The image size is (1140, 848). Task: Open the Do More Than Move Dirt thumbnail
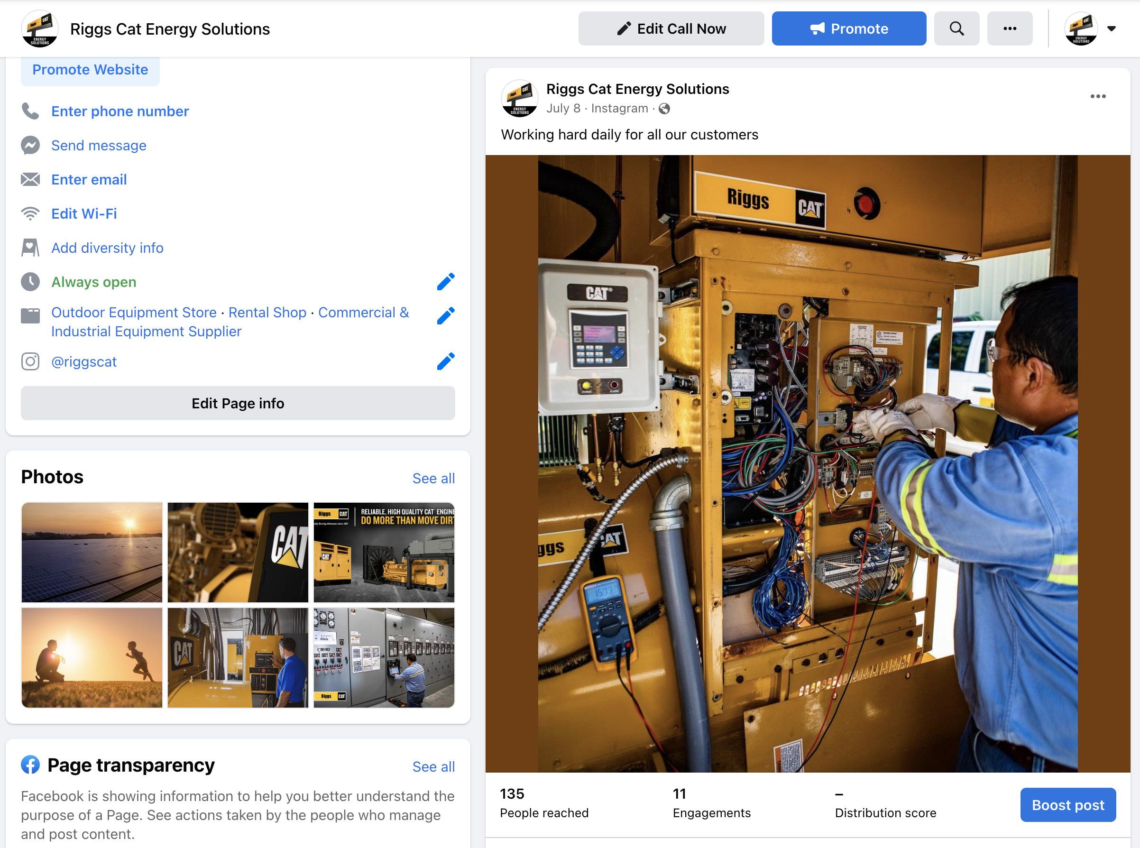point(384,553)
